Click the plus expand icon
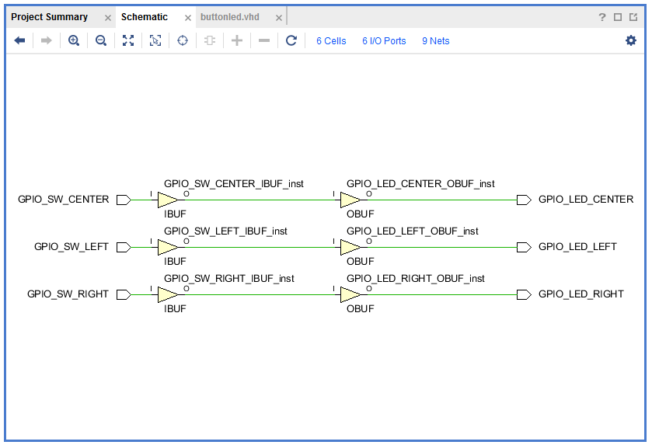 237,40
